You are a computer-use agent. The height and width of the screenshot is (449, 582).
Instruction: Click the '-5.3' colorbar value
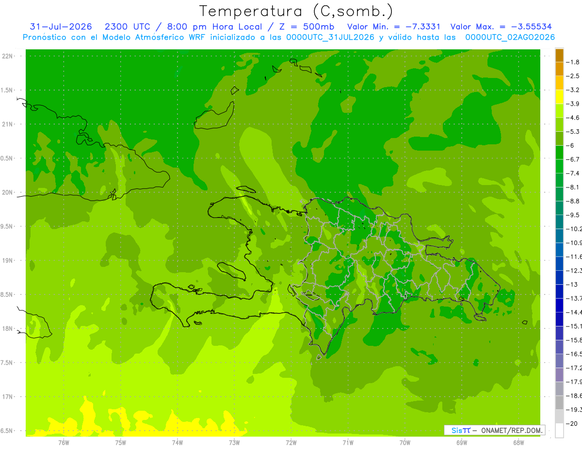click(x=573, y=131)
